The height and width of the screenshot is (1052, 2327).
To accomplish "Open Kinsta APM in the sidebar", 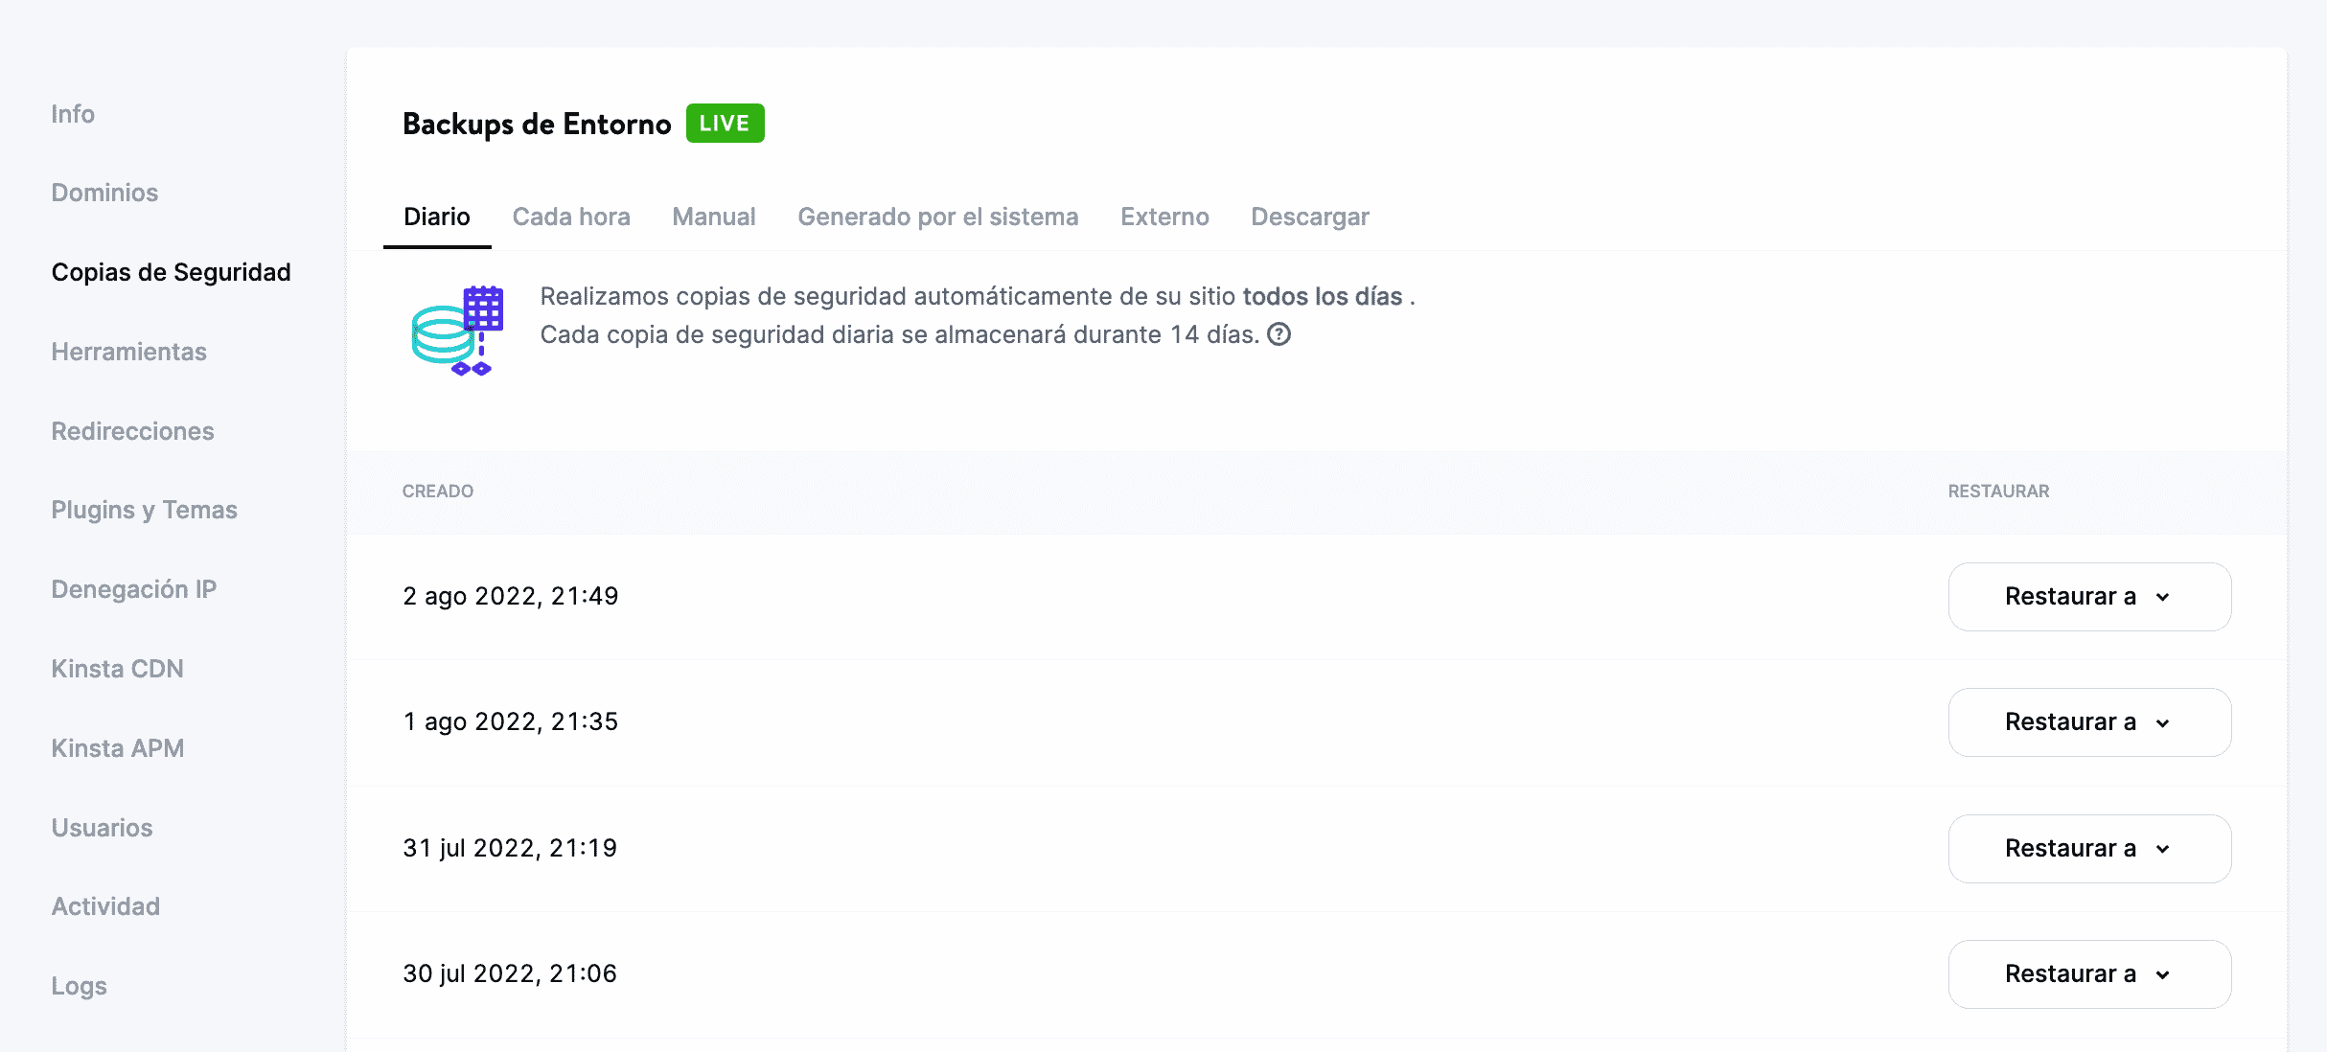I will point(117,748).
